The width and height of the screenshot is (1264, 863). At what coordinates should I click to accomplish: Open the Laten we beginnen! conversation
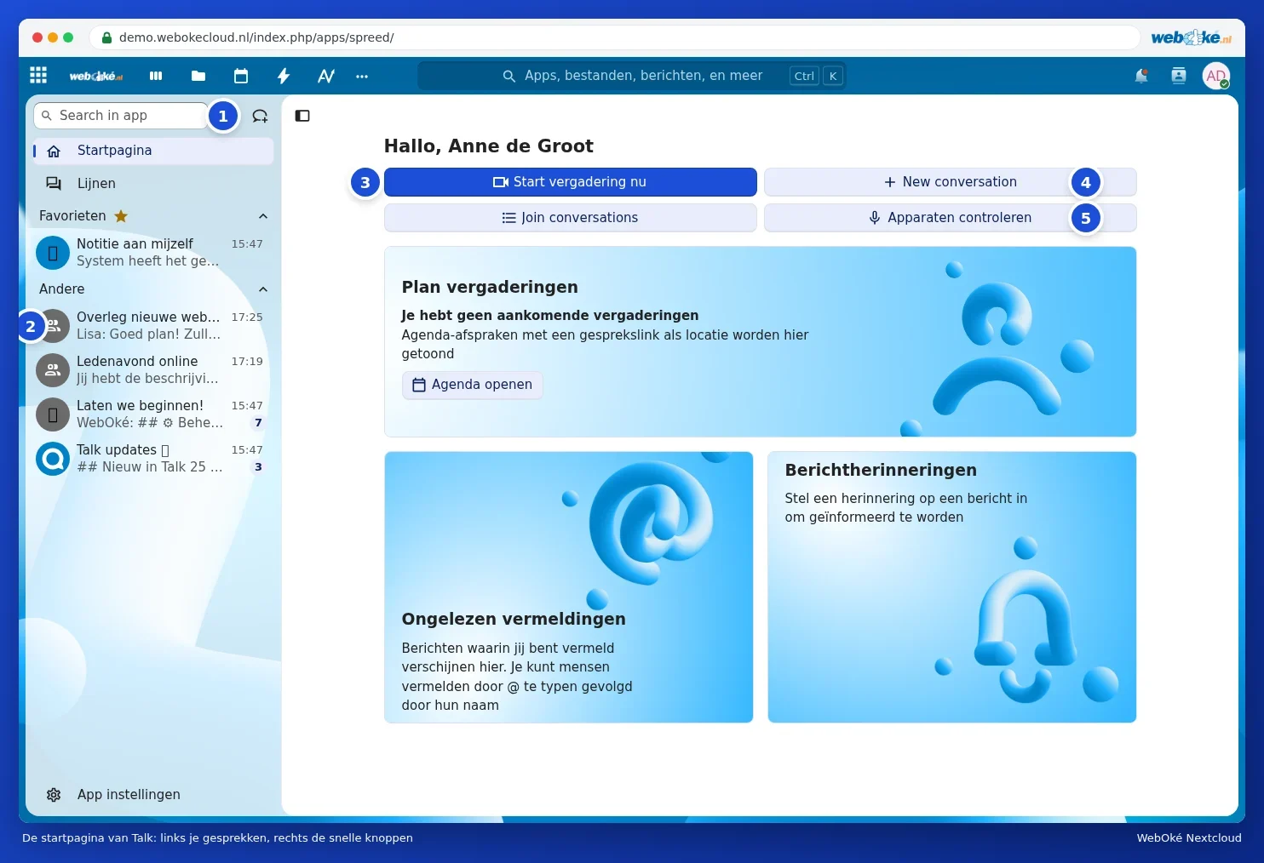(x=153, y=414)
